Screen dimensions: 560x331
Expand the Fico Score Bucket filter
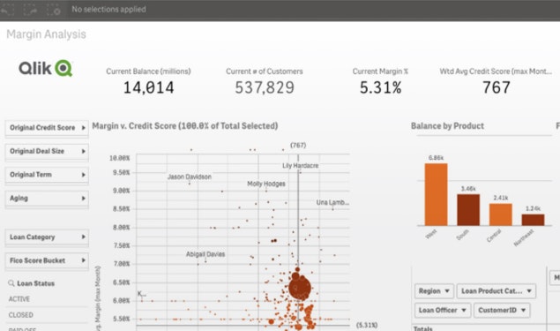(47, 260)
